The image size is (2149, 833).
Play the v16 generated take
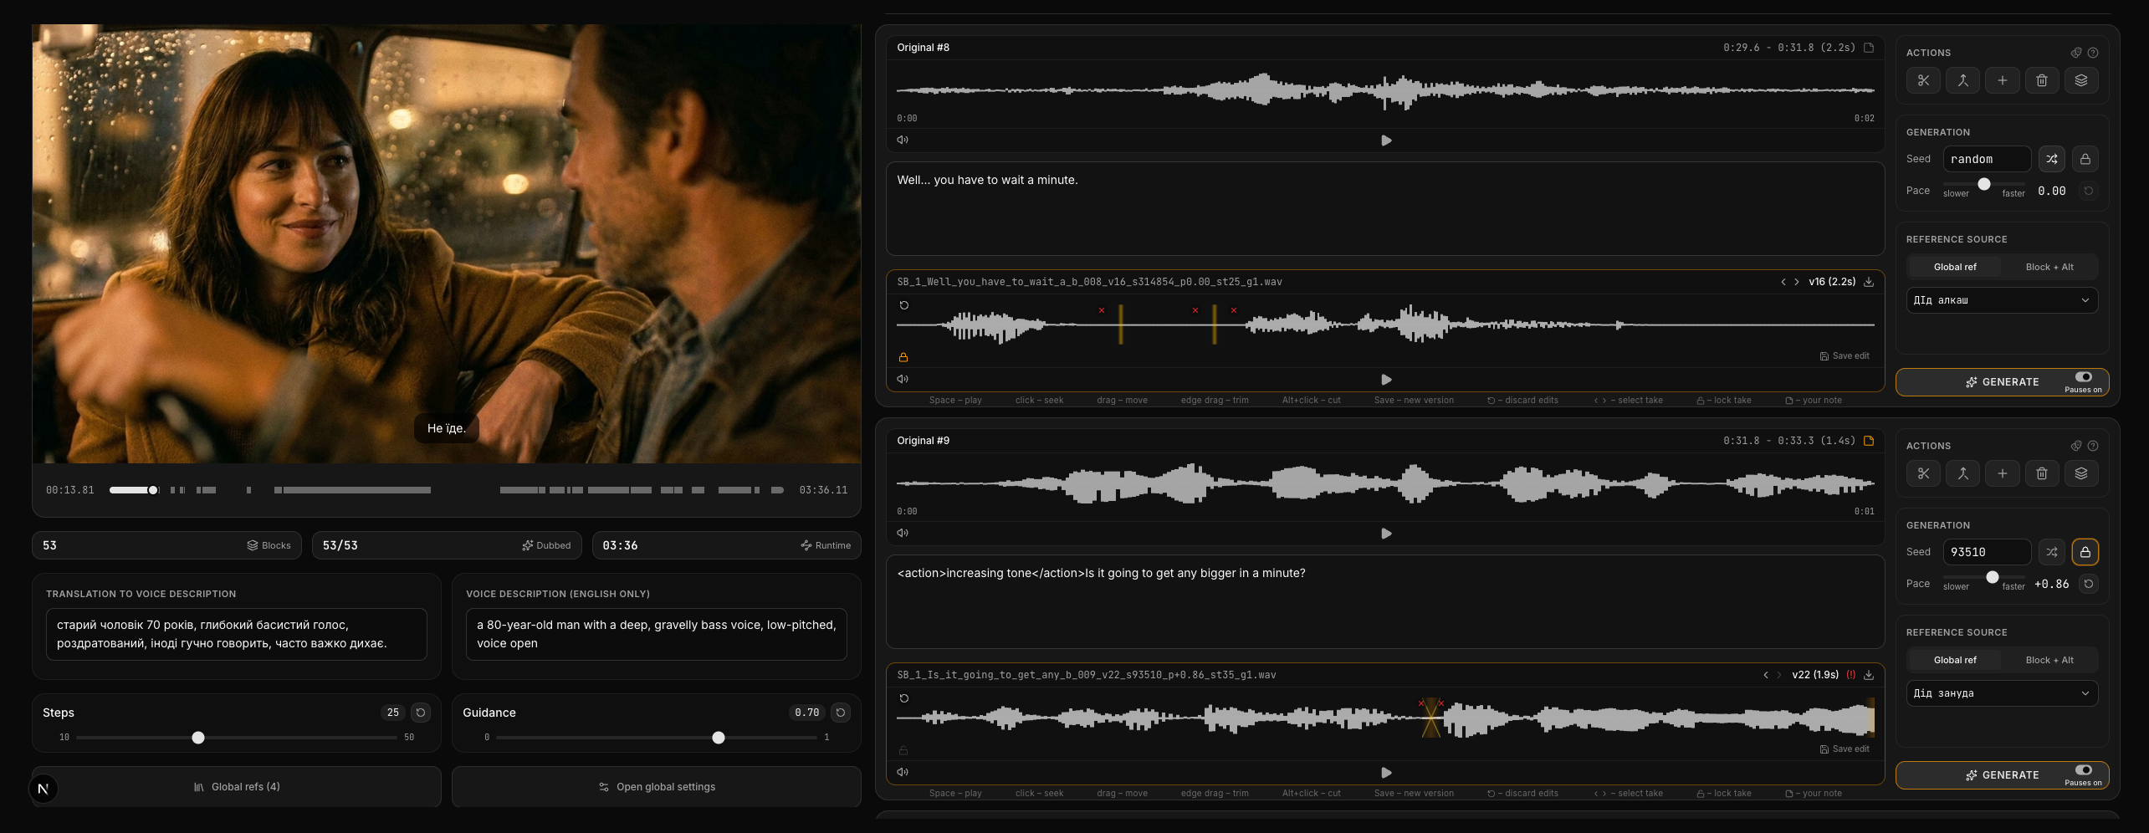pyautogui.click(x=1386, y=380)
